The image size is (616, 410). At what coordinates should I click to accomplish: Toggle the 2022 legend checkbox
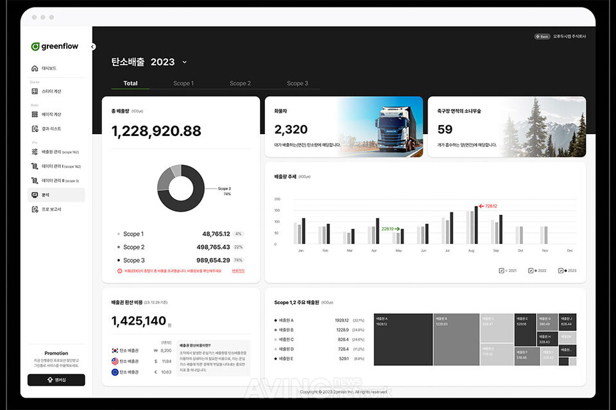531,271
